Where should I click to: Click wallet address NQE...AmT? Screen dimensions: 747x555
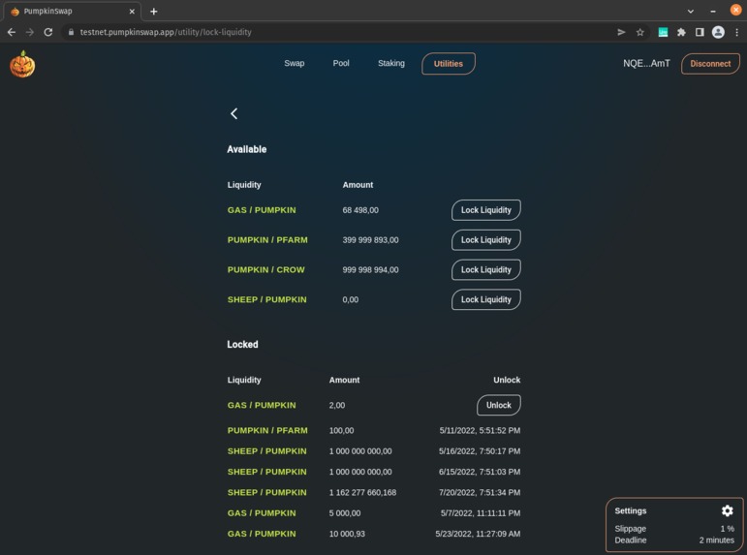tap(646, 63)
